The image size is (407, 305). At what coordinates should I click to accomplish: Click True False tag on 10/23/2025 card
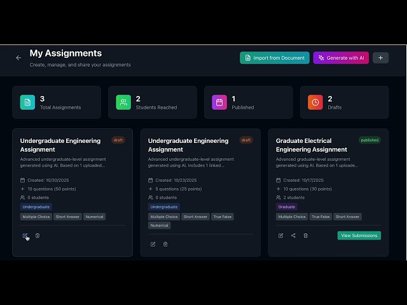pos(223,217)
